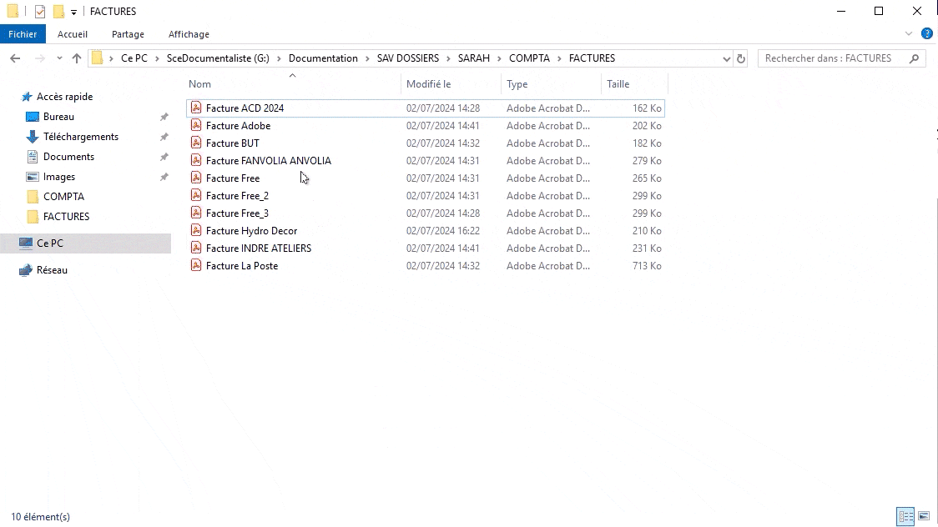
Task: Go up one folder level arrow
Action: (x=77, y=58)
